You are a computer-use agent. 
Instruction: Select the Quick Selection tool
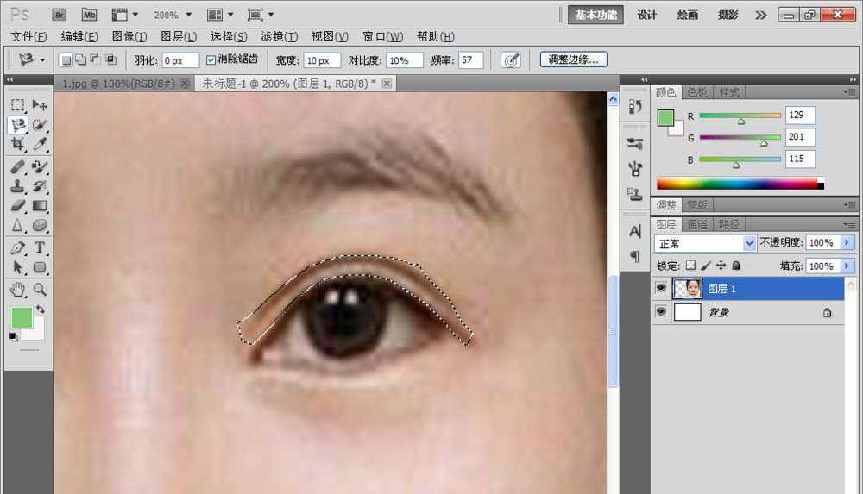(x=39, y=125)
